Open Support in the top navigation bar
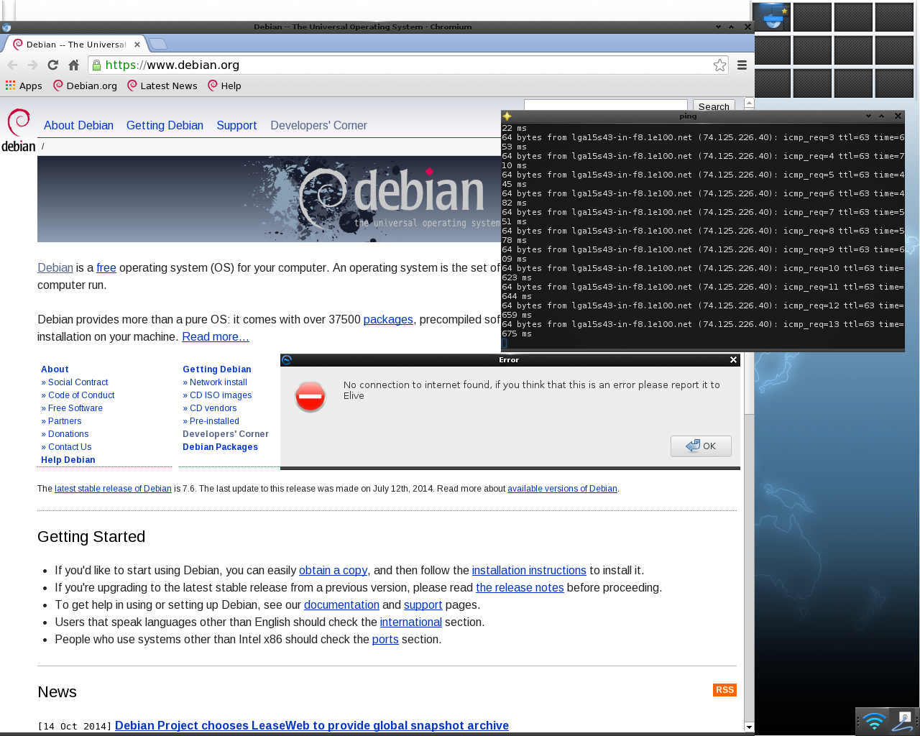920x736 pixels. [x=236, y=125]
